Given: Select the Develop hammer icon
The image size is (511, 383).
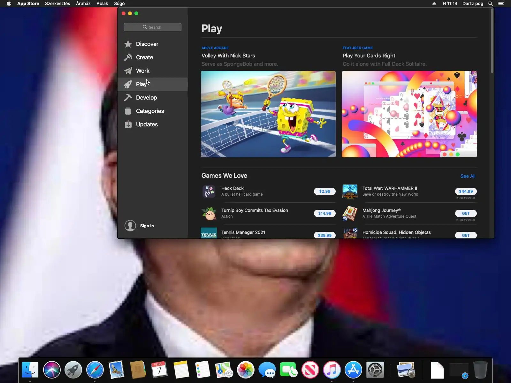Looking at the screenshot, I should tap(128, 98).
